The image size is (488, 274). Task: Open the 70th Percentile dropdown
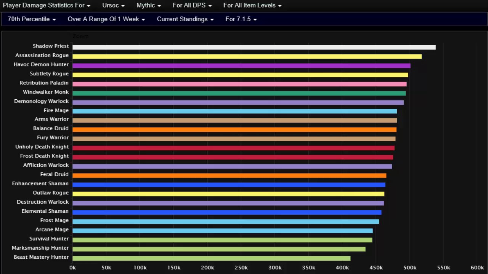pyautogui.click(x=32, y=19)
